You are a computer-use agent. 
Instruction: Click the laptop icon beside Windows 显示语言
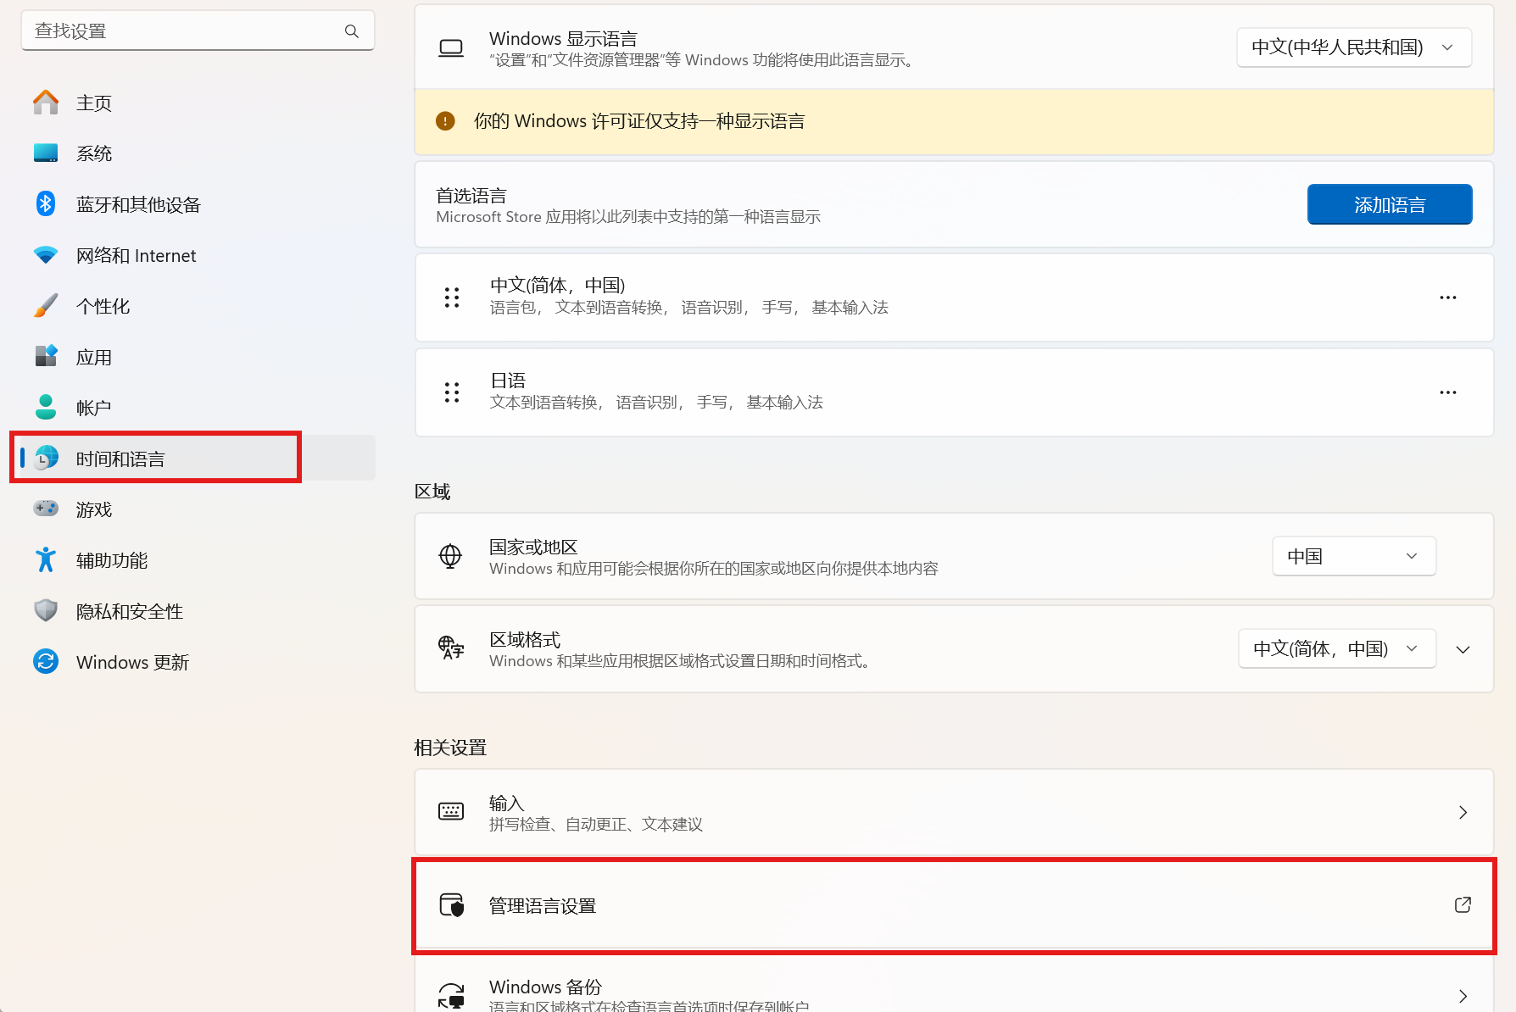pos(451,48)
